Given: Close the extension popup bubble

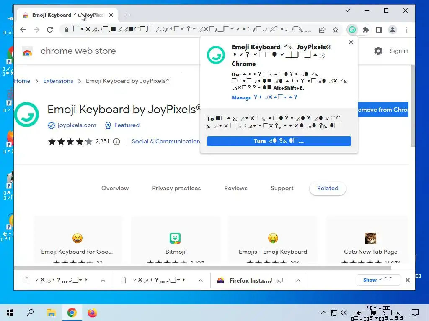Looking at the screenshot, I should [x=351, y=42].
